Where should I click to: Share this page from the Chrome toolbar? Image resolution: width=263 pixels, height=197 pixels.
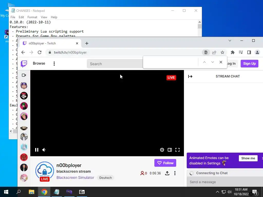214,52
